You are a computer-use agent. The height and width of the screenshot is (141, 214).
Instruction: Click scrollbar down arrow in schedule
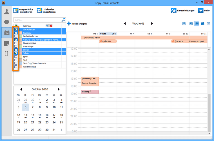pos(209,133)
